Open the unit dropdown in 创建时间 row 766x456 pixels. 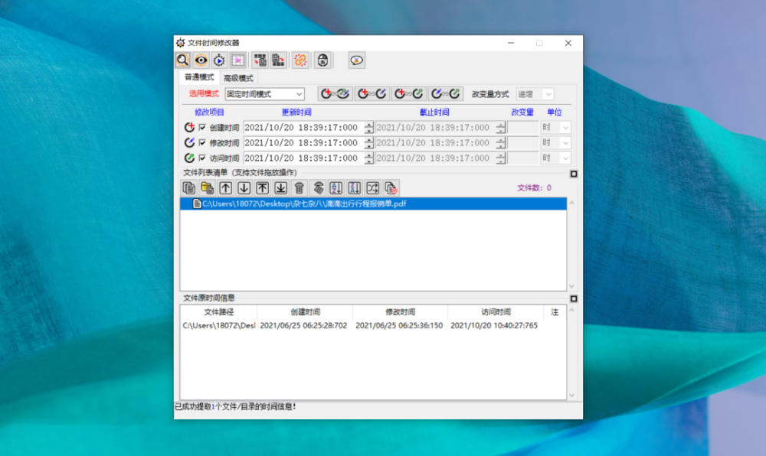(556, 127)
